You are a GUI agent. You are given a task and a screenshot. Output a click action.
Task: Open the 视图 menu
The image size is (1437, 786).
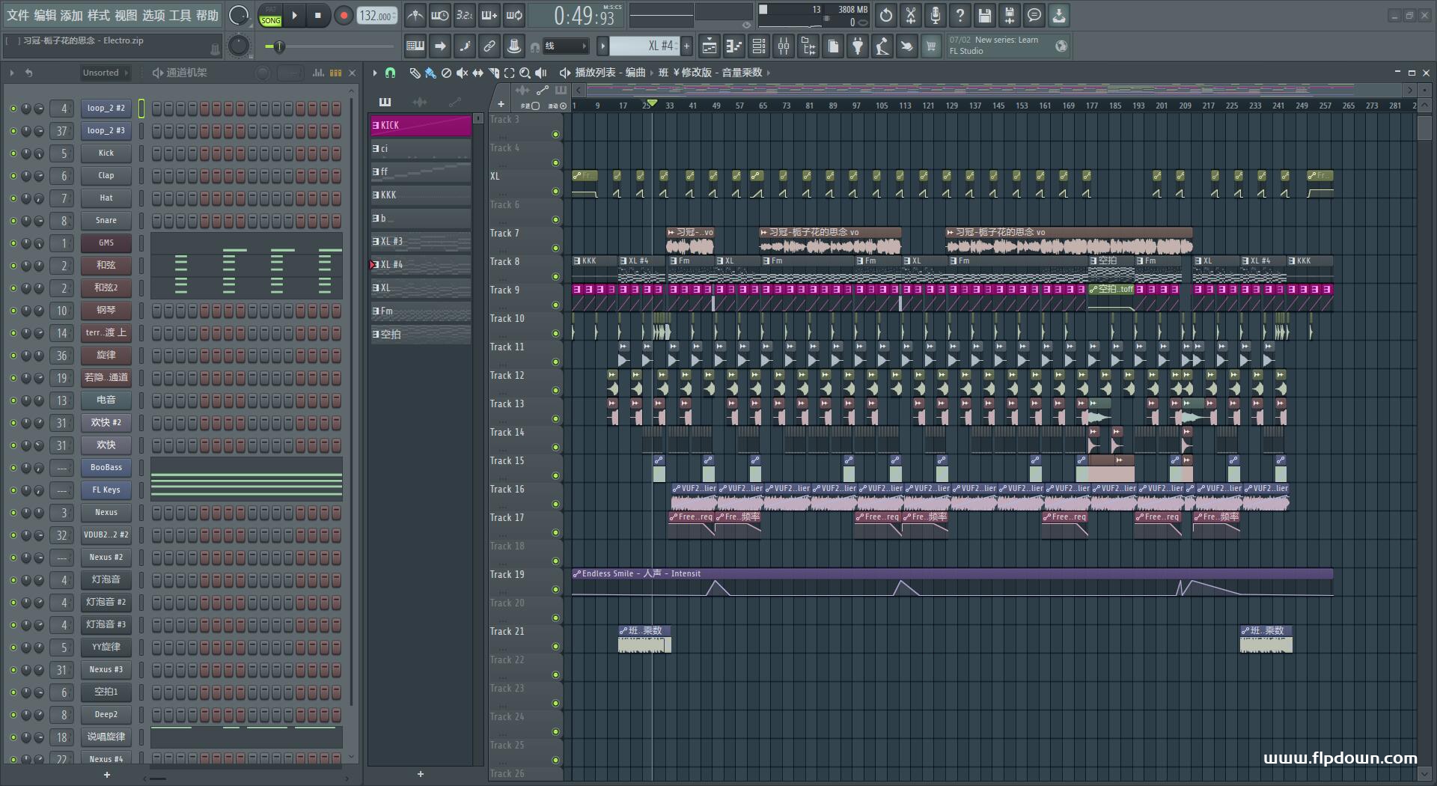click(126, 15)
